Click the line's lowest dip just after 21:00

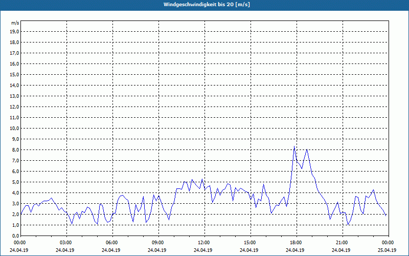(x=348, y=224)
